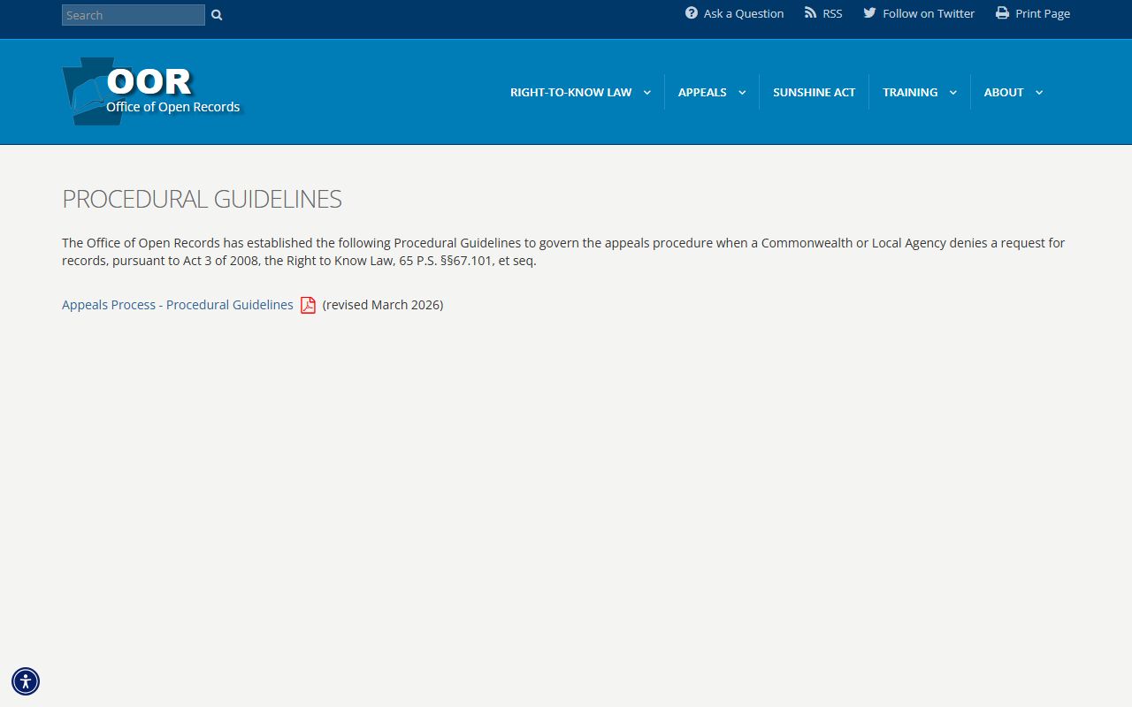Click the Twitter bird icon

click(869, 13)
